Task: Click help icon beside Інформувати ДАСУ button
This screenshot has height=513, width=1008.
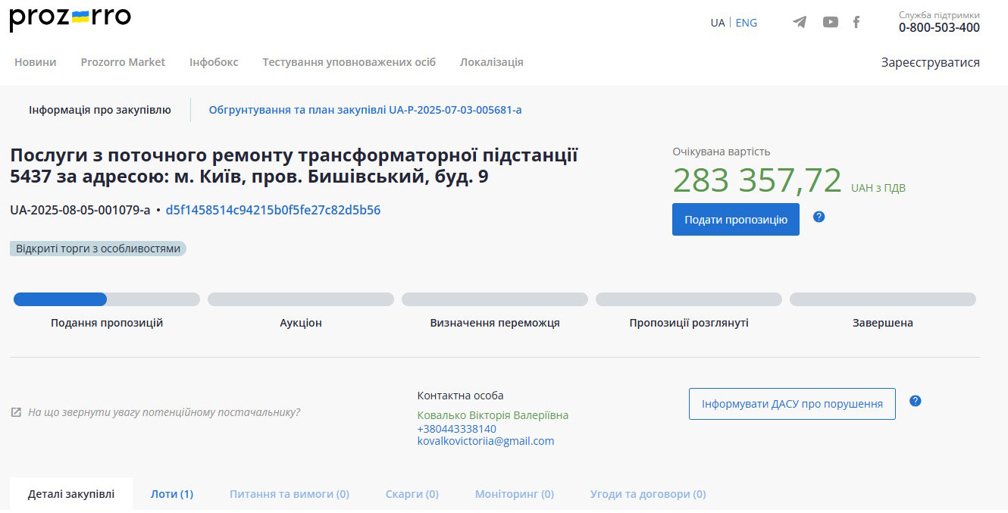Action: [x=915, y=401]
